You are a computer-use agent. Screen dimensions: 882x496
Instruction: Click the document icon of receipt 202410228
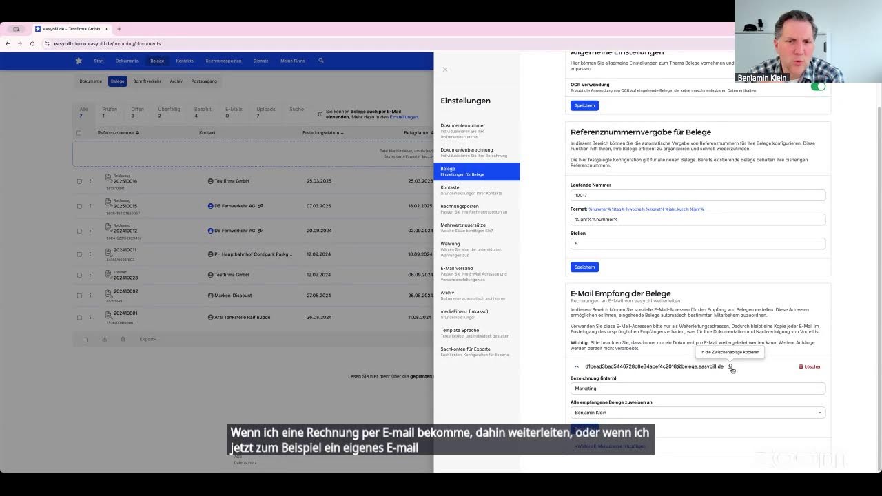coord(108,273)
